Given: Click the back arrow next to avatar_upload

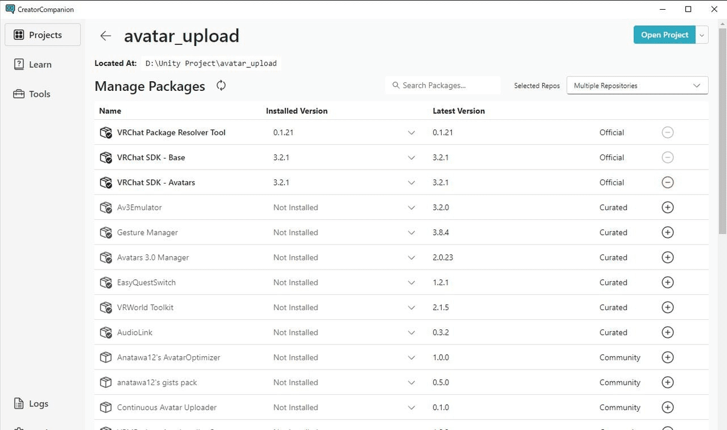Looking at the screenshot, I should [105, 36].
